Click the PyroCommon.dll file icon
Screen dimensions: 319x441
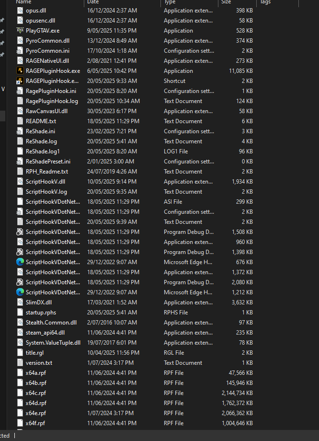click(x=20, y=41)
